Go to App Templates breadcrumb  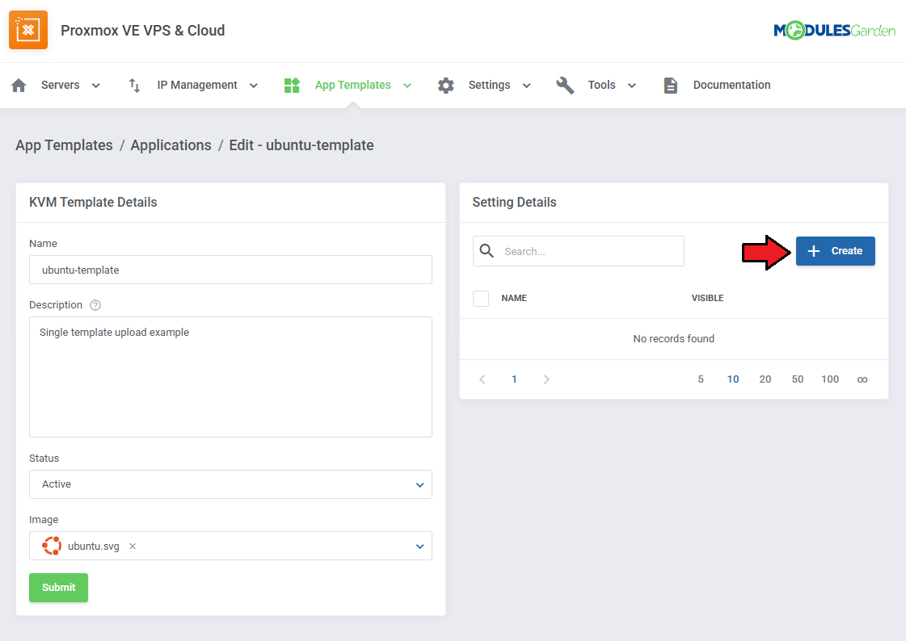[64, 145]
